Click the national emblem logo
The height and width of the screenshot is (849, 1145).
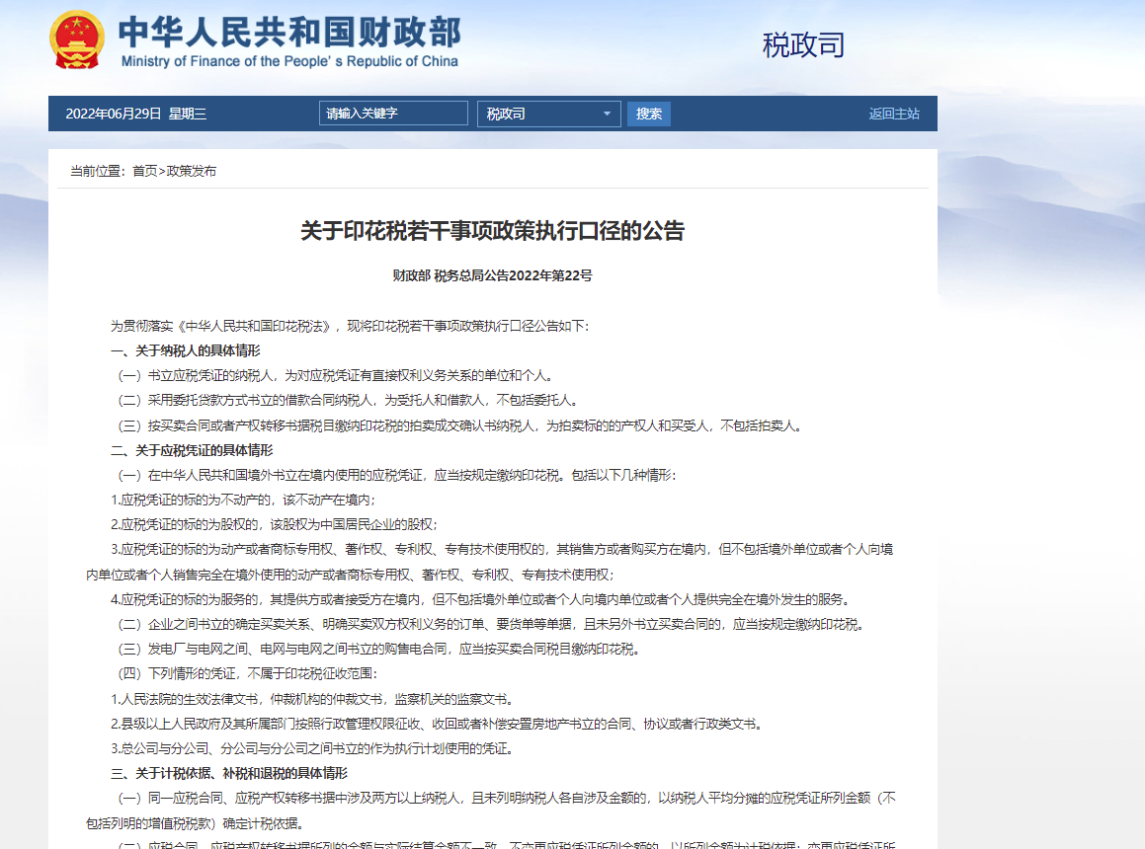77,39
